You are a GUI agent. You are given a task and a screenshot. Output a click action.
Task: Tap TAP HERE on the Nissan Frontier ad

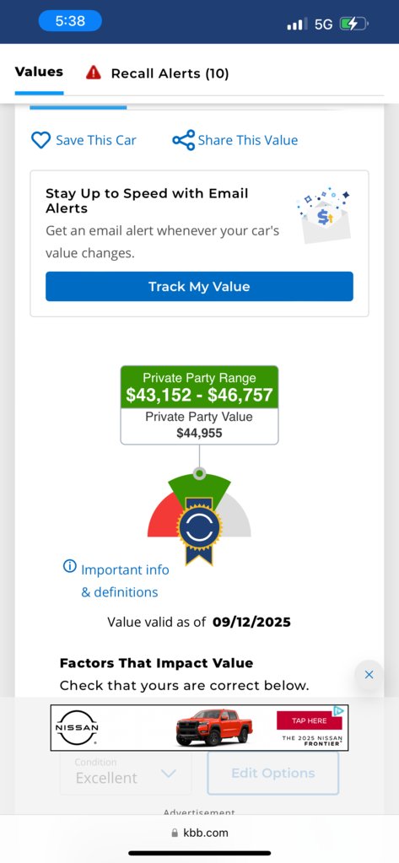pos(310,720)
